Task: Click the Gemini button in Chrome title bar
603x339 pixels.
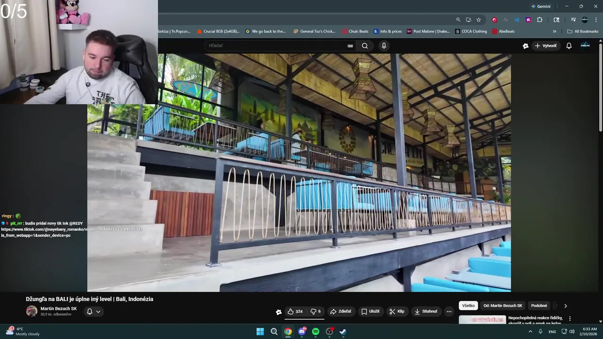Action: click(540, 7)
